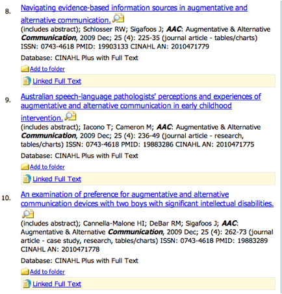
Task: Click full text document icon in result 10
Action: (x=27, y=284)
